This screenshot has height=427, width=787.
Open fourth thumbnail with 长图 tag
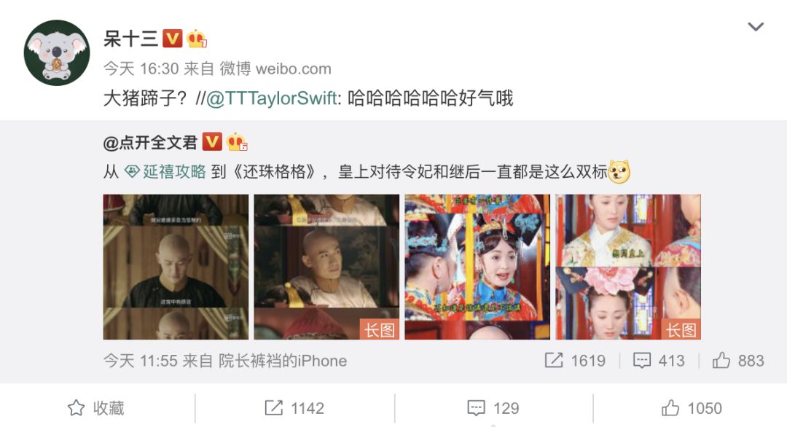[628, 267]
